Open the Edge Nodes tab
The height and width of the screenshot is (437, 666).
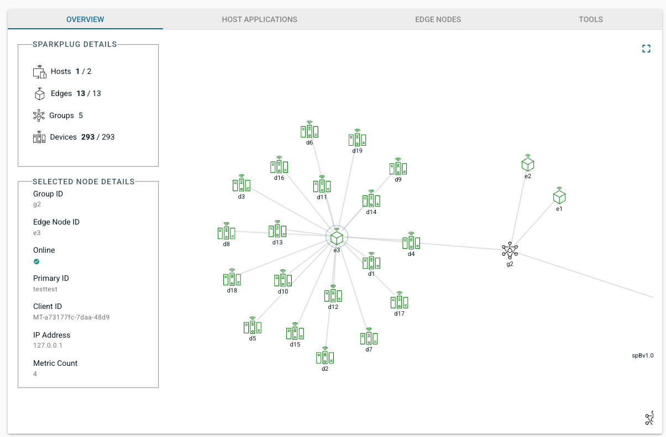click(x=438, y=19)
